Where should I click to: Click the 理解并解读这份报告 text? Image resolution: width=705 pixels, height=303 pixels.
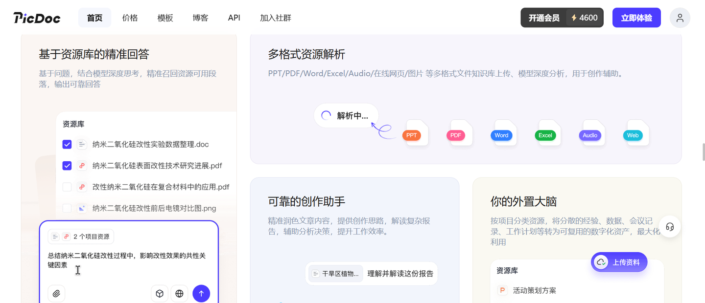pyautogui.click(x=400, y=274)
